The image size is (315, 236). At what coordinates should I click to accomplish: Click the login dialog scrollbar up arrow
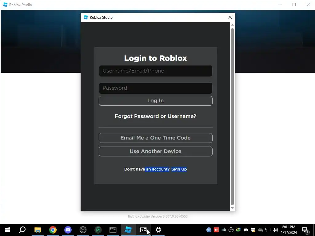point(232,25)
